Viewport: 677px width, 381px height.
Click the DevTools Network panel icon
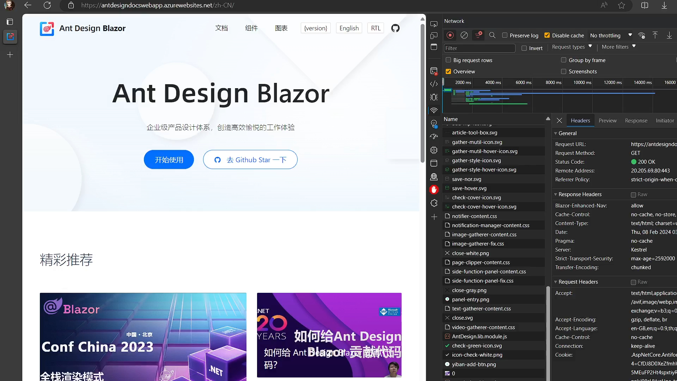[x=434, y=110]
